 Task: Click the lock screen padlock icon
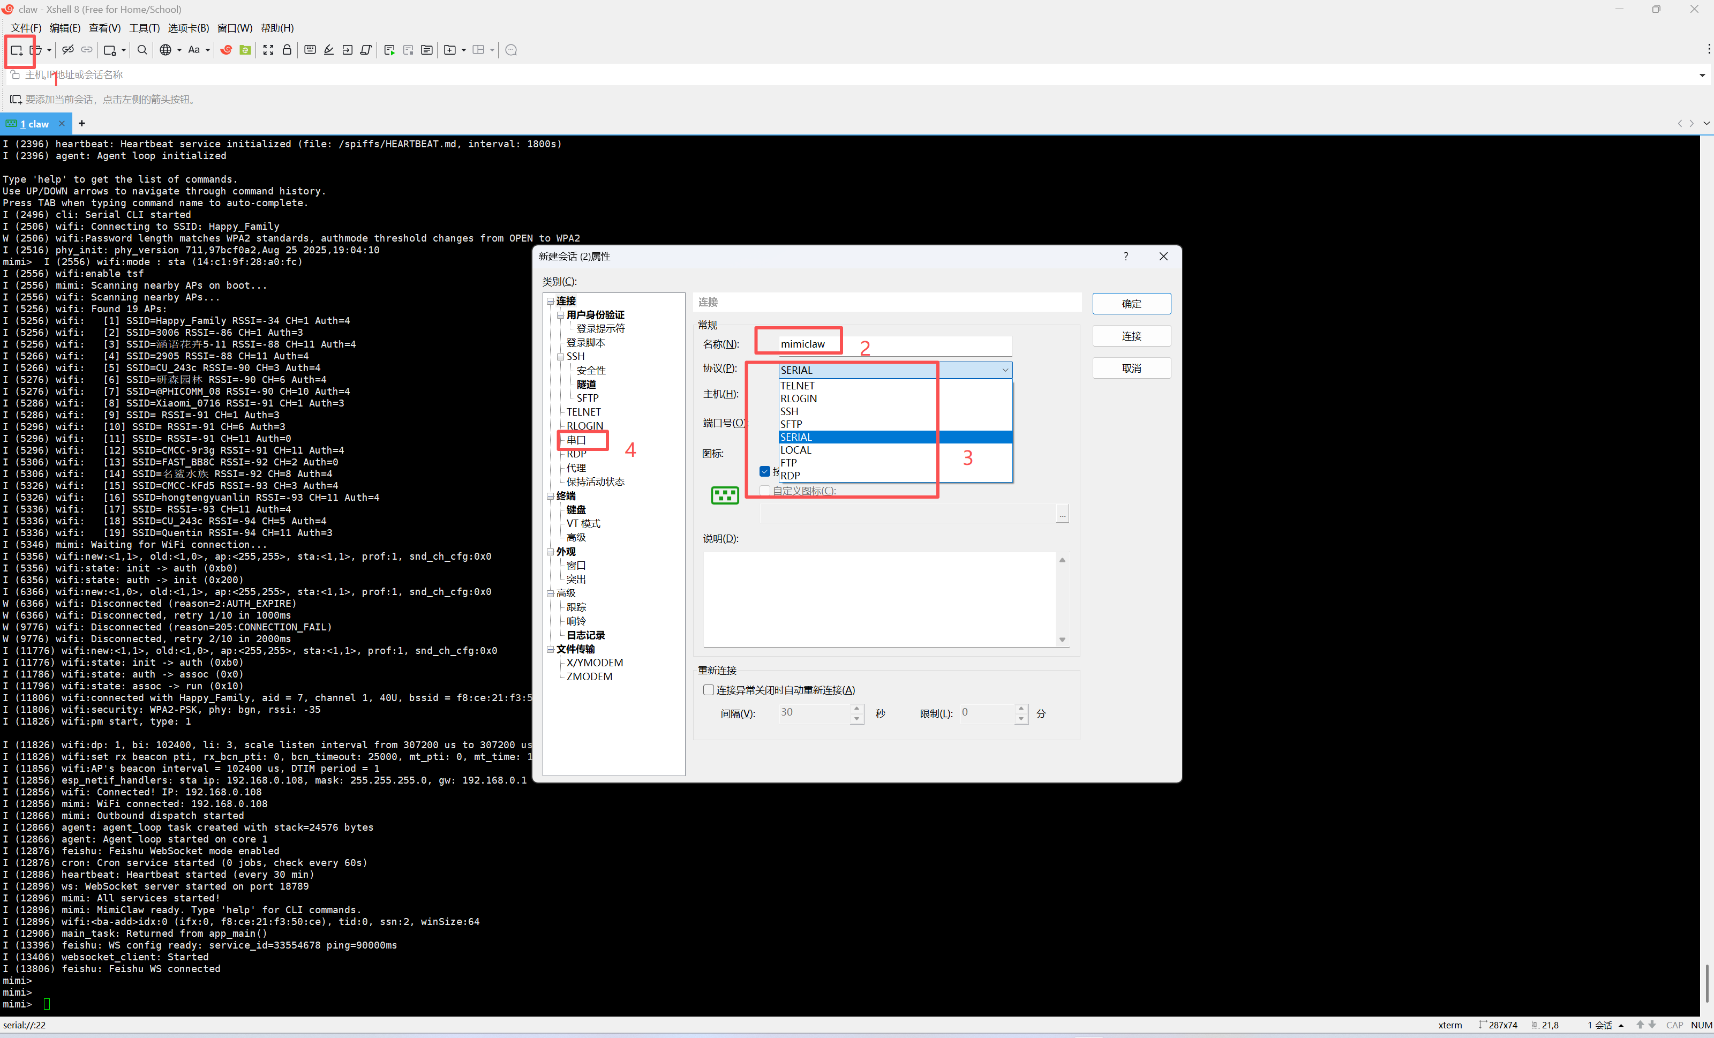287,50
